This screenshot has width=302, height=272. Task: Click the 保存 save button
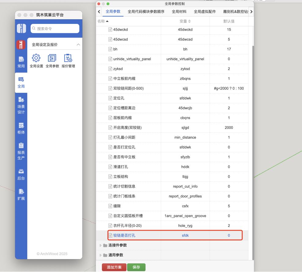pyautogui.click(x=136, y=267)
